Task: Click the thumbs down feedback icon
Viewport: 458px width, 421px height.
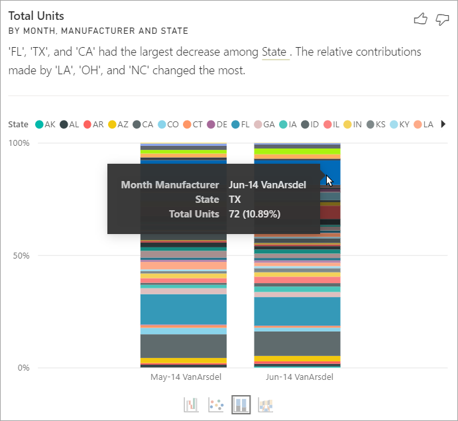Action: [442, 19]
